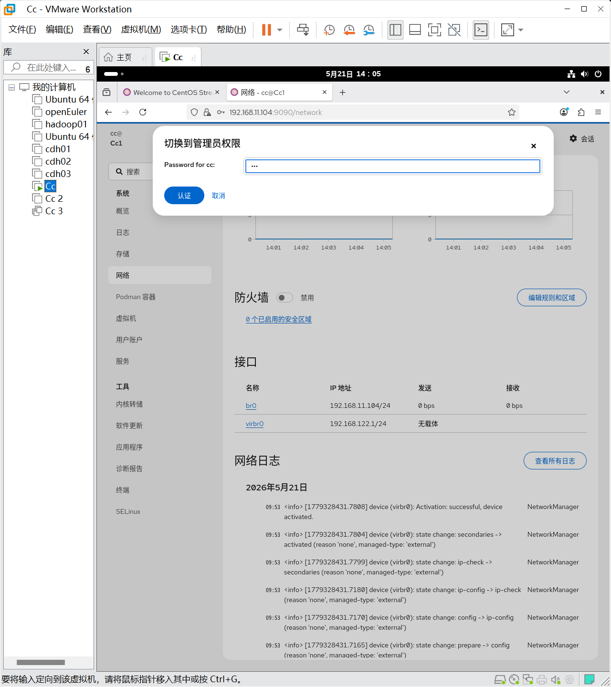Click the 编辑规则和区域 button
Viewport: 611px width, 687px height.
[552, 298]
